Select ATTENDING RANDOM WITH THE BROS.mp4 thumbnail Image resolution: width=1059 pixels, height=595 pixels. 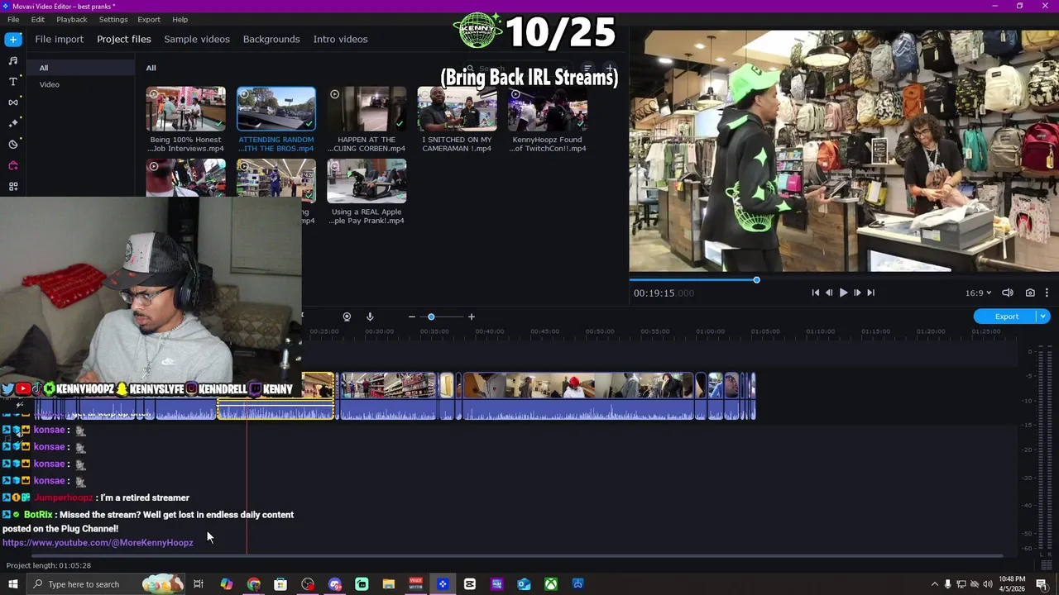click(x=276, y=108)
